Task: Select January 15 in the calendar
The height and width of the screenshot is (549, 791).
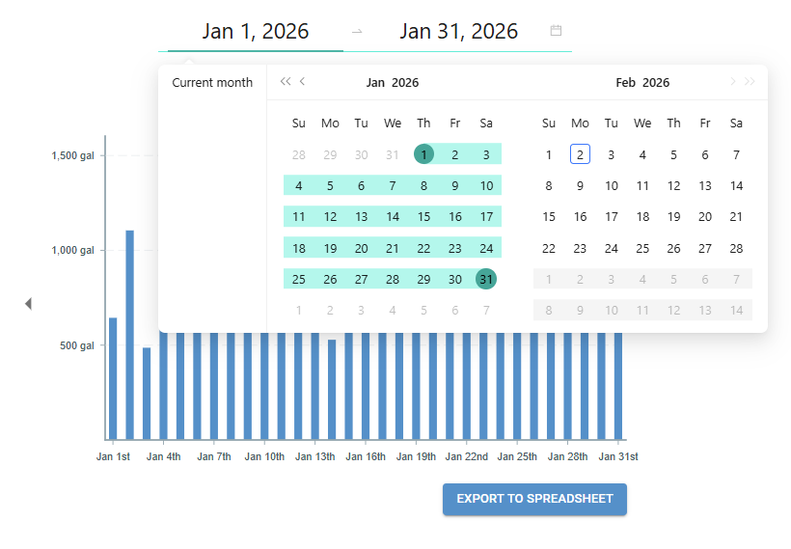Action: (423, 217)
